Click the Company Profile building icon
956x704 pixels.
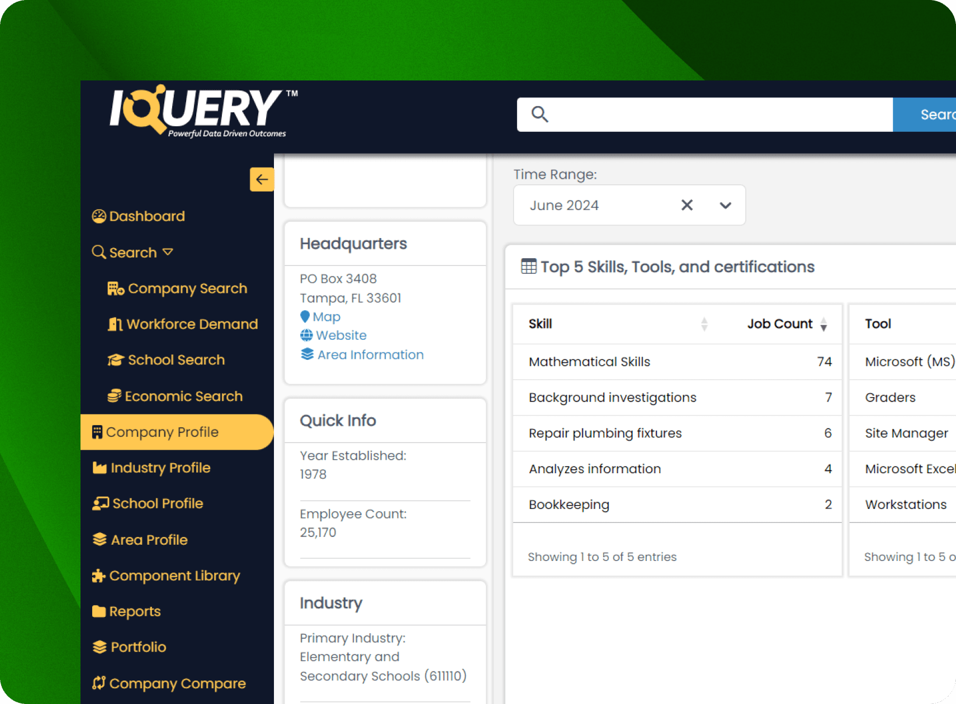(97, 432)
